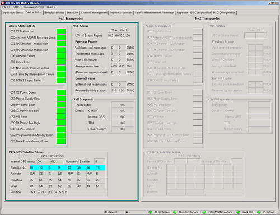280x215 pixels.
Task: Click the Ch B UTC of Status Report field
Action: tap(124, 35)
